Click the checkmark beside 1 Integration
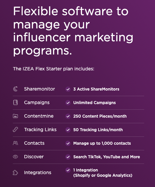This screenshot has width=155, height=187. click(x=68, y=170)
